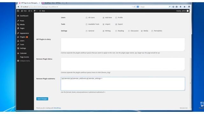204x114 pixels.
Task: Open the comments bubble in admin bar
Action: (x=35, y=11)
